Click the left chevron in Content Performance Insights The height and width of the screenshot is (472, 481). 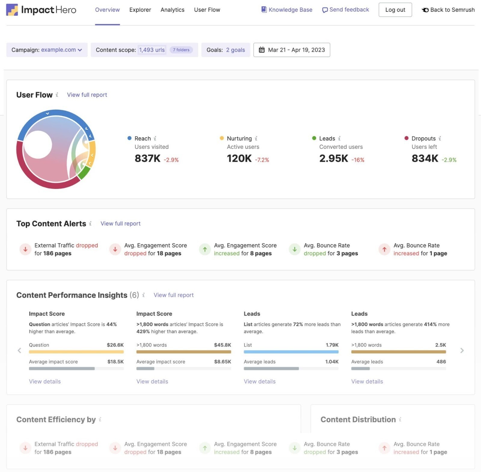20,350
